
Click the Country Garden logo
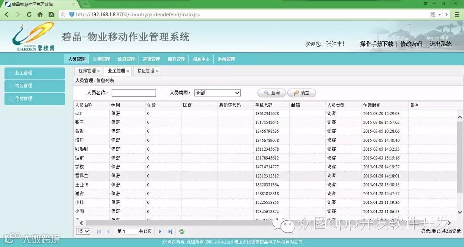[x=33, y=37]
